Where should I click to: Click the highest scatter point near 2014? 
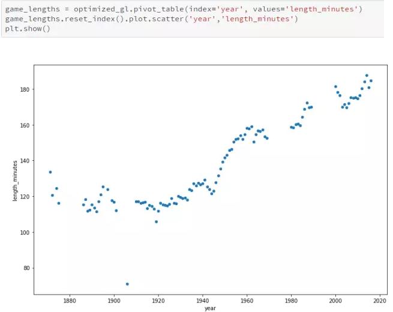click(367, 76)
